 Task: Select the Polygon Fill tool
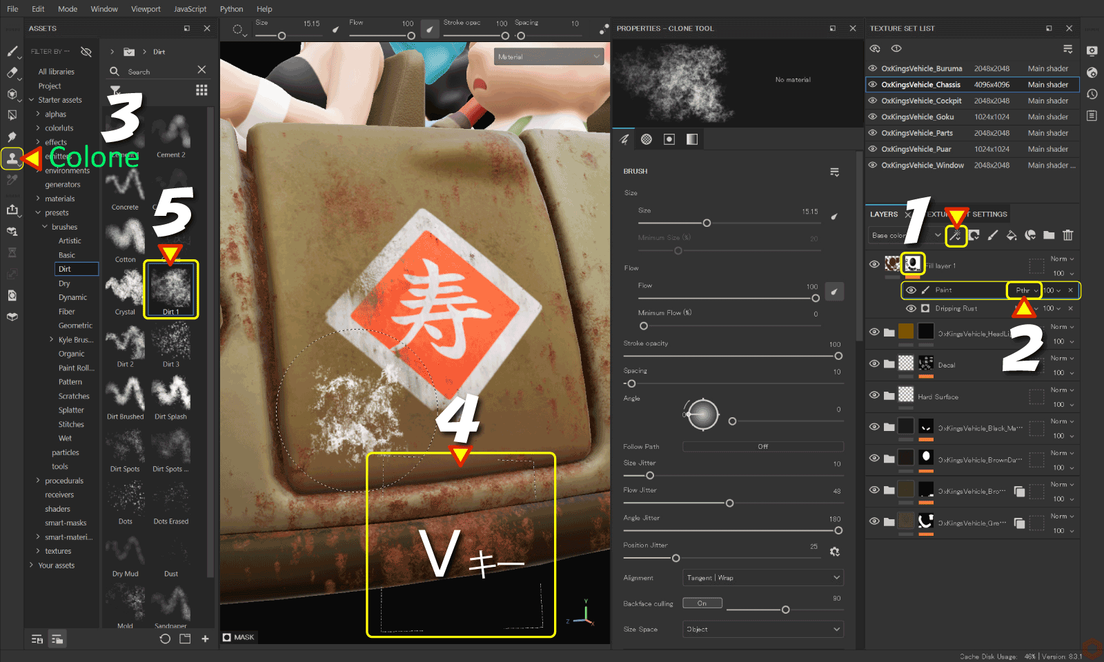coord(12,115)
